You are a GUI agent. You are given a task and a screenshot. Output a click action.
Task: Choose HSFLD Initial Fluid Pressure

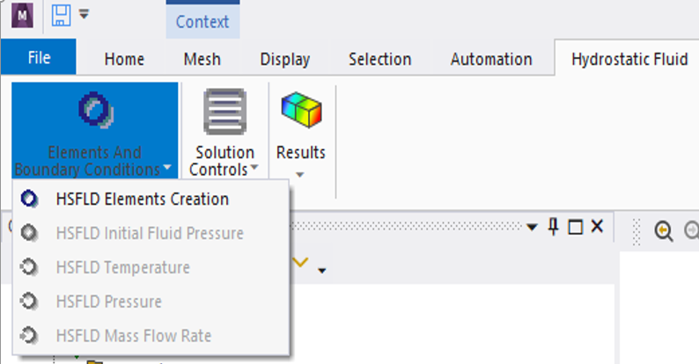pos(151,233)
